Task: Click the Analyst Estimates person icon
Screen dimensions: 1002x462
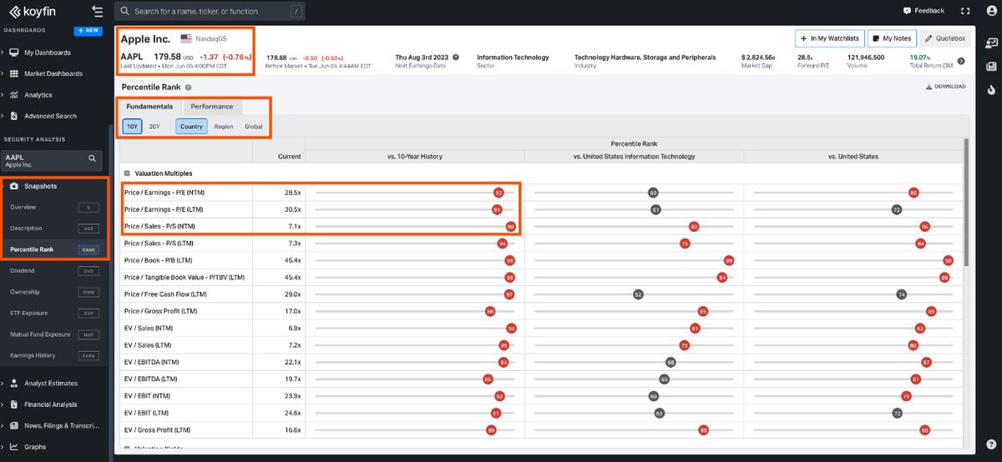Action: 13,384
